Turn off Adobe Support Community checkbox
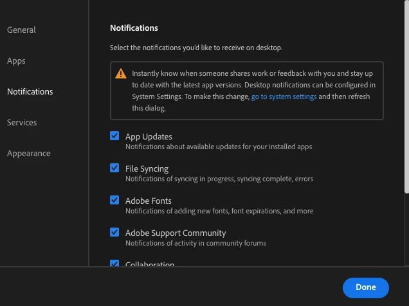This screenshot has height=306, width=409. [x=114, y=232]
